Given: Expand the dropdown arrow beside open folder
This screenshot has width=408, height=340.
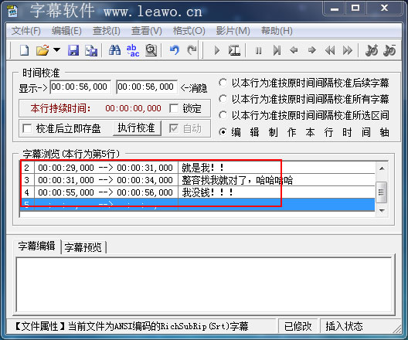Looking at the screenshot, I should (x=56, y=49).
